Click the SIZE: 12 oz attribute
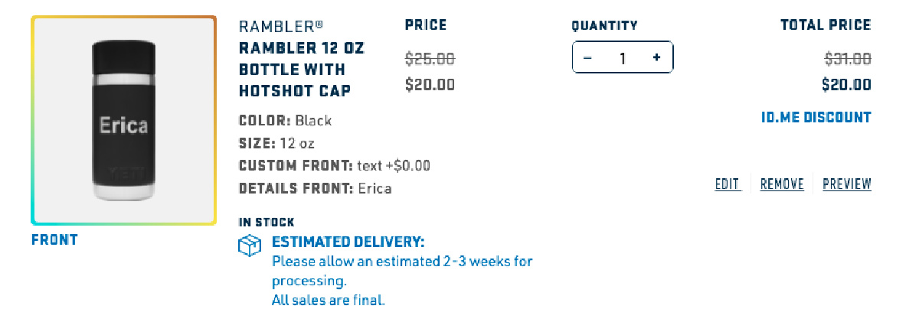Viewport: 919px width, 322px height. pyautogui.click(x=276, y=143)
